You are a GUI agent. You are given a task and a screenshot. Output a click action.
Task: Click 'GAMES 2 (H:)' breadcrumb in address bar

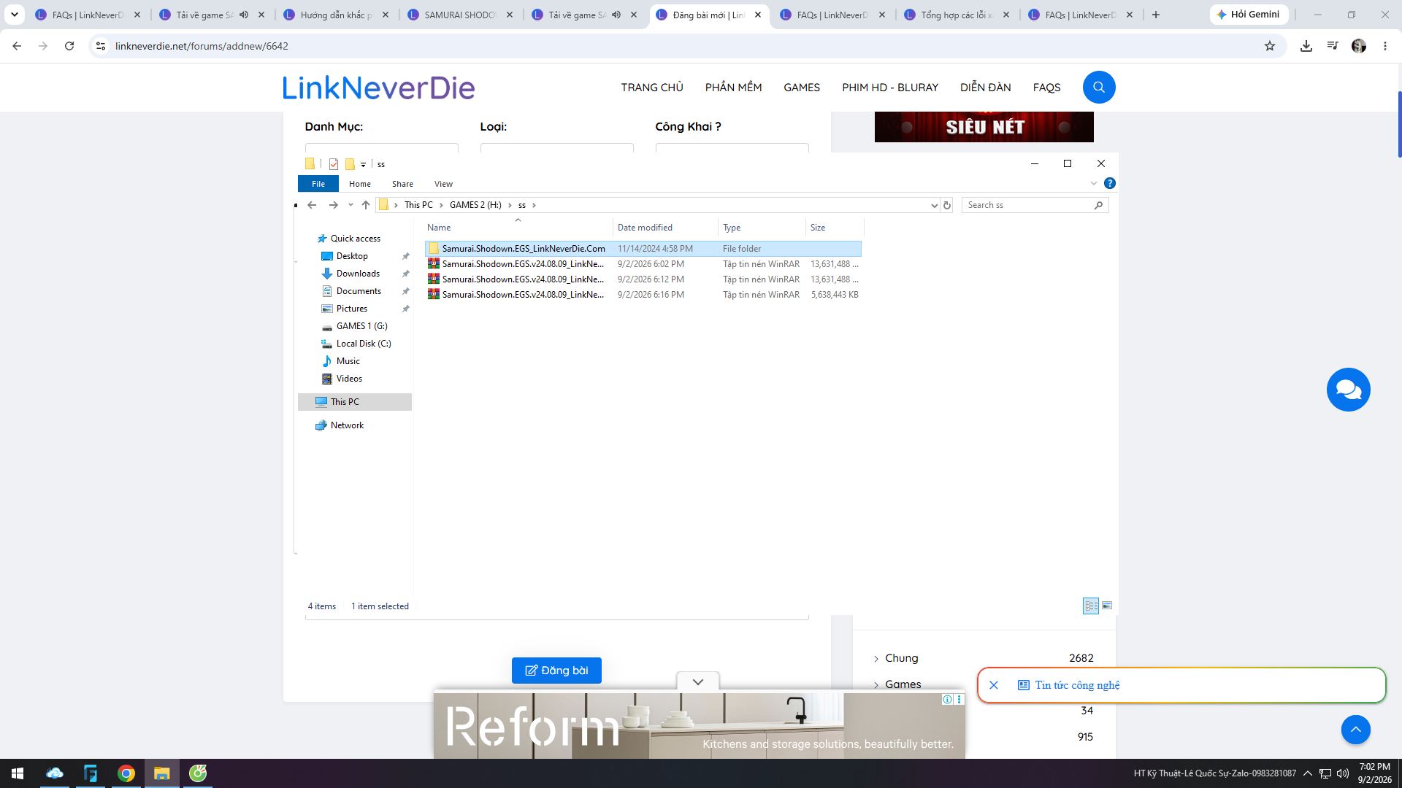click(x=475, y=205)
